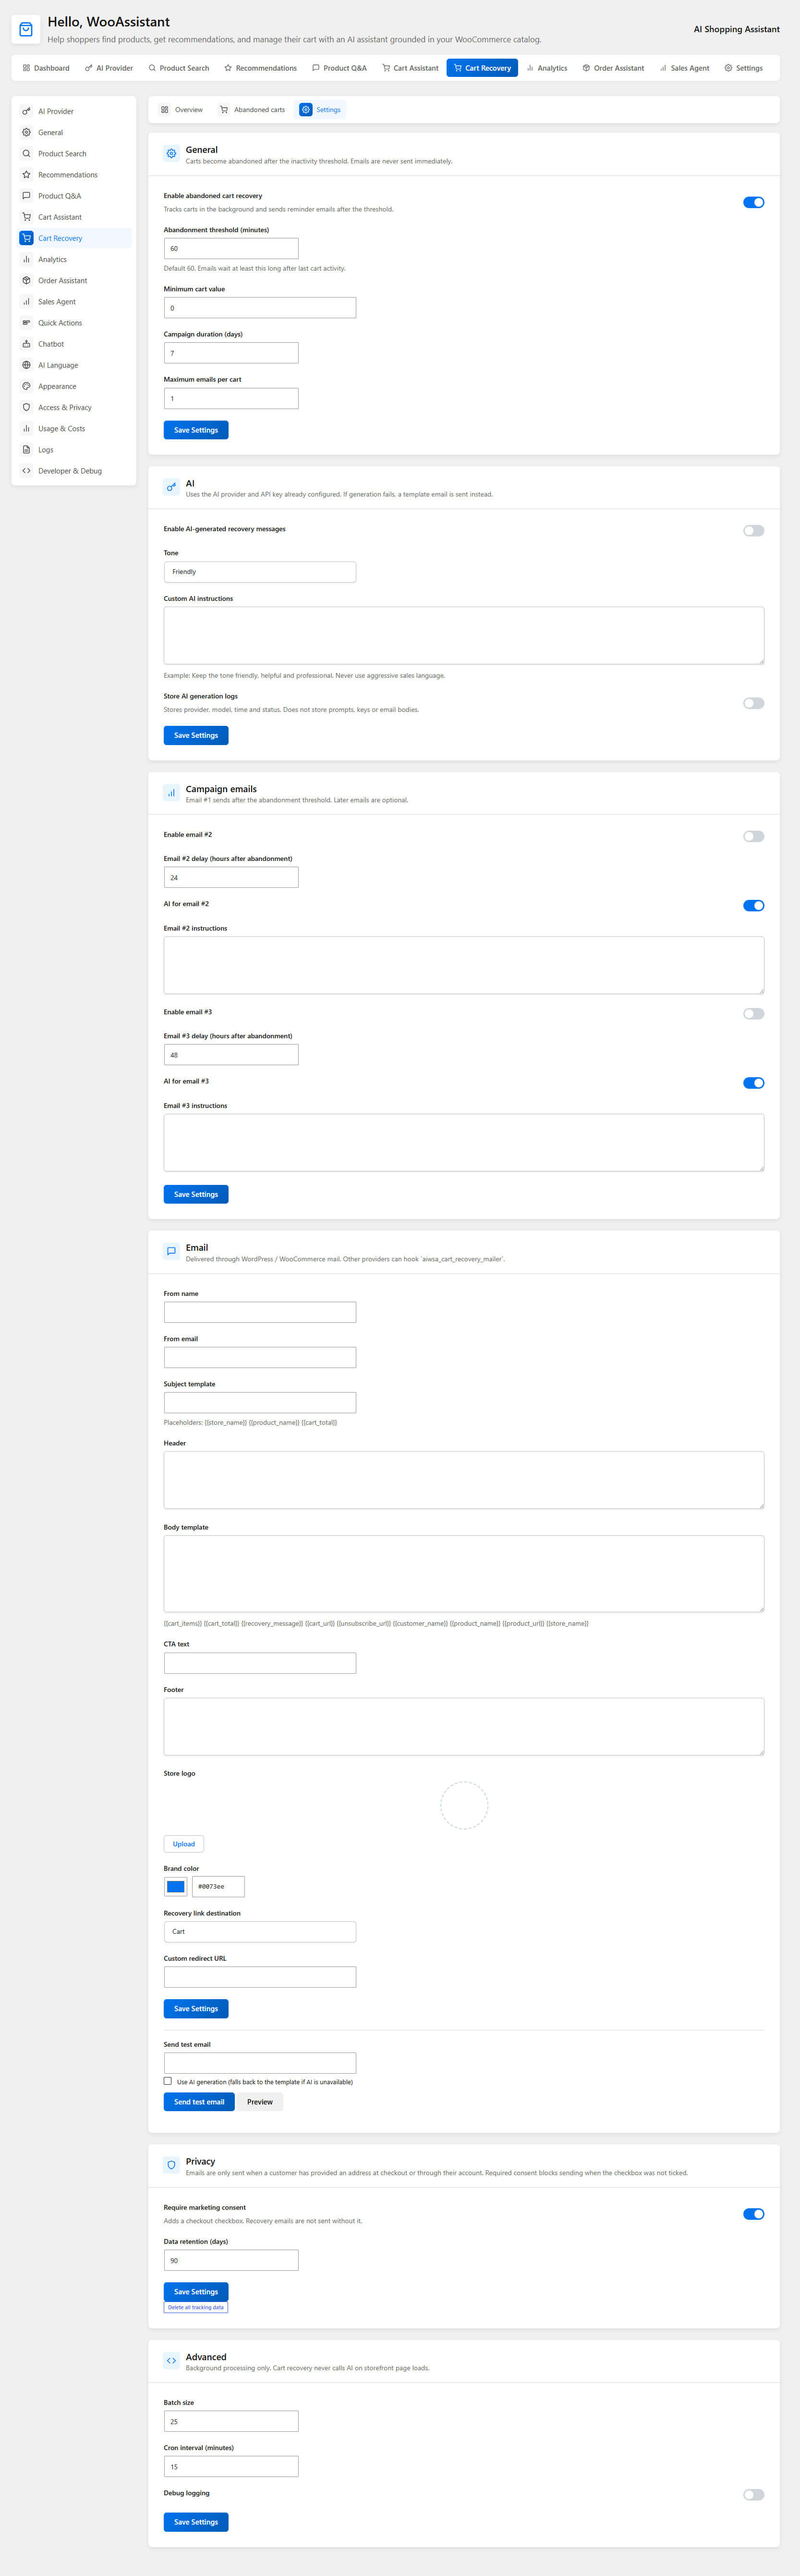Click the circular Store logo placeholder
This screenshot has width=800, height=2576.
pyautogui.click(x=464, y=1805)
